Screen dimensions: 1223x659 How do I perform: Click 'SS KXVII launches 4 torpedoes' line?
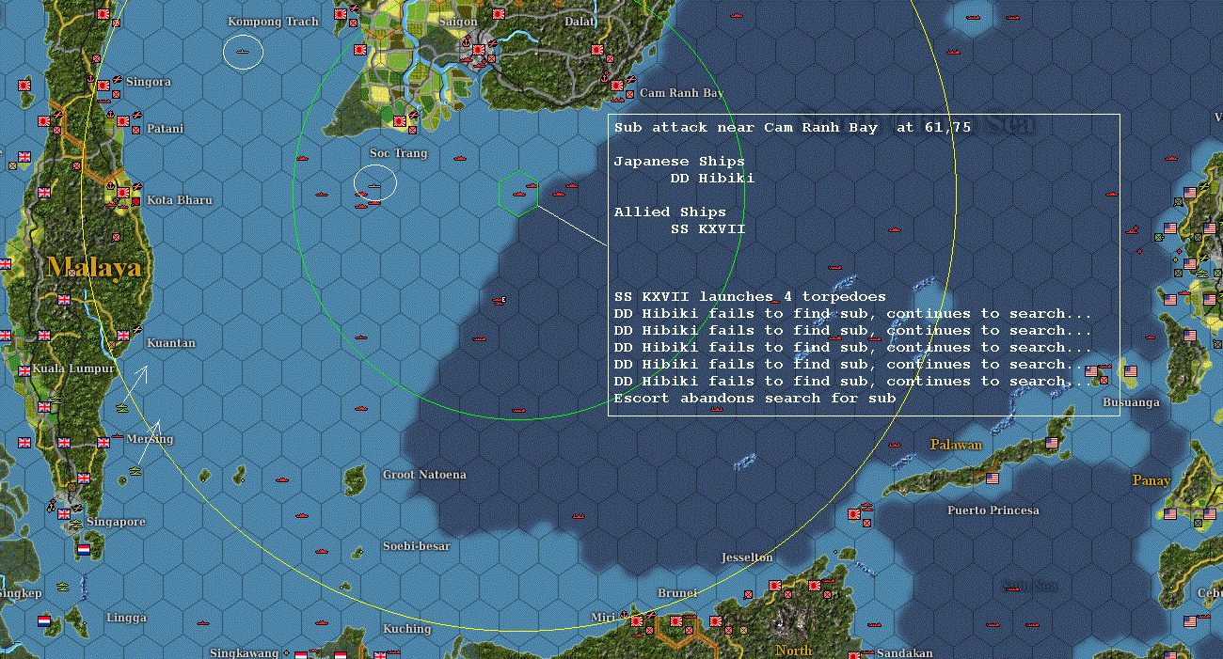pos(750,297)
